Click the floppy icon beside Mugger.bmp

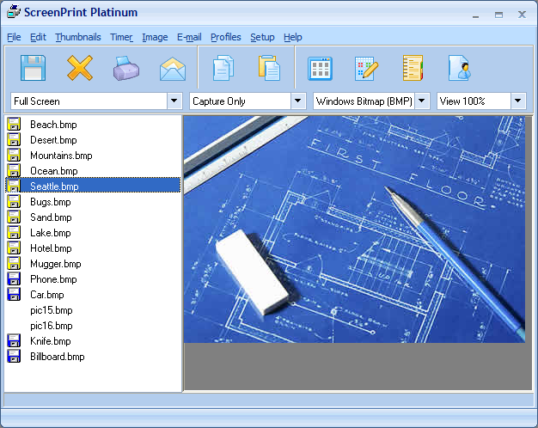(14, 263)
